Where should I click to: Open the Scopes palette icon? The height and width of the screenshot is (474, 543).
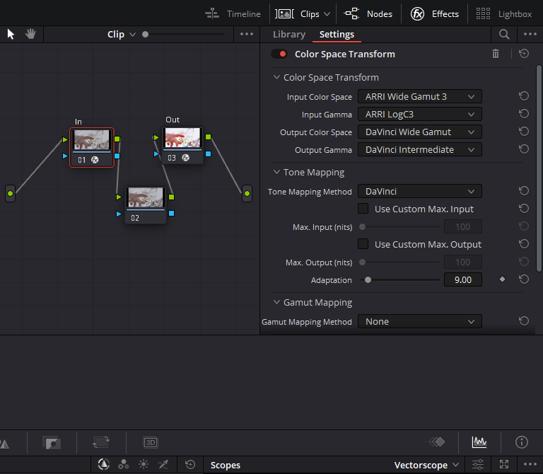(x=479, y=441)
